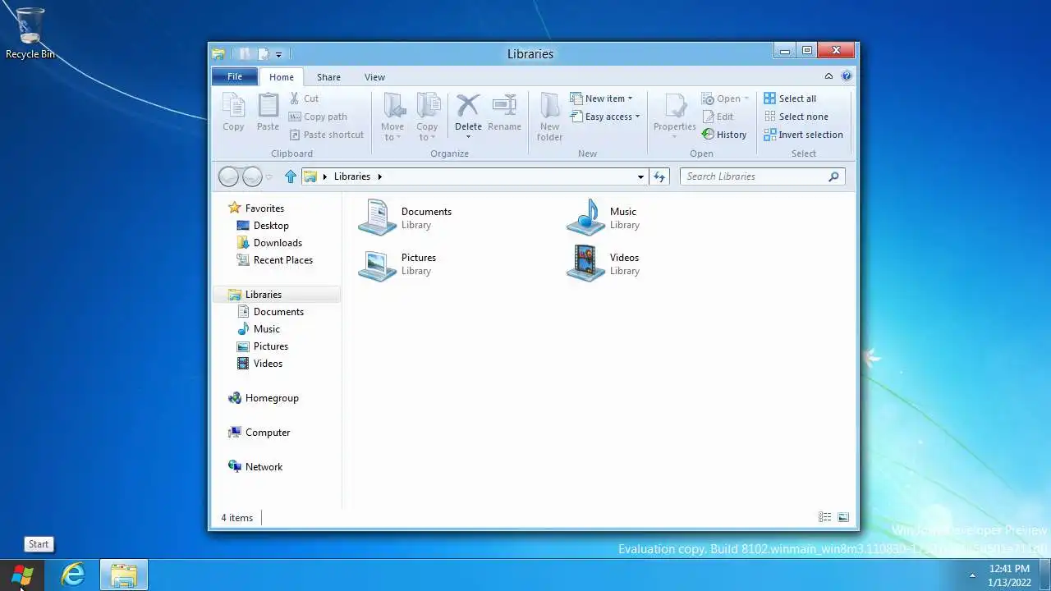Select the Music library in file list
The width and height of the screenshot is (1051, 591).
pos(604,218)
